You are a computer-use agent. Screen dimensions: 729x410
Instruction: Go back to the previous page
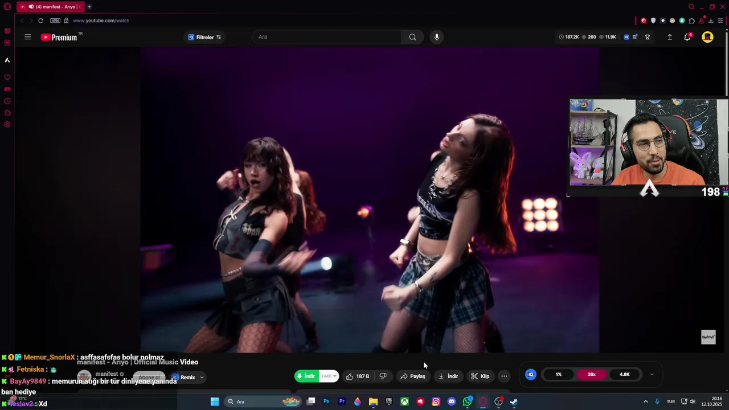click(22, 20)
